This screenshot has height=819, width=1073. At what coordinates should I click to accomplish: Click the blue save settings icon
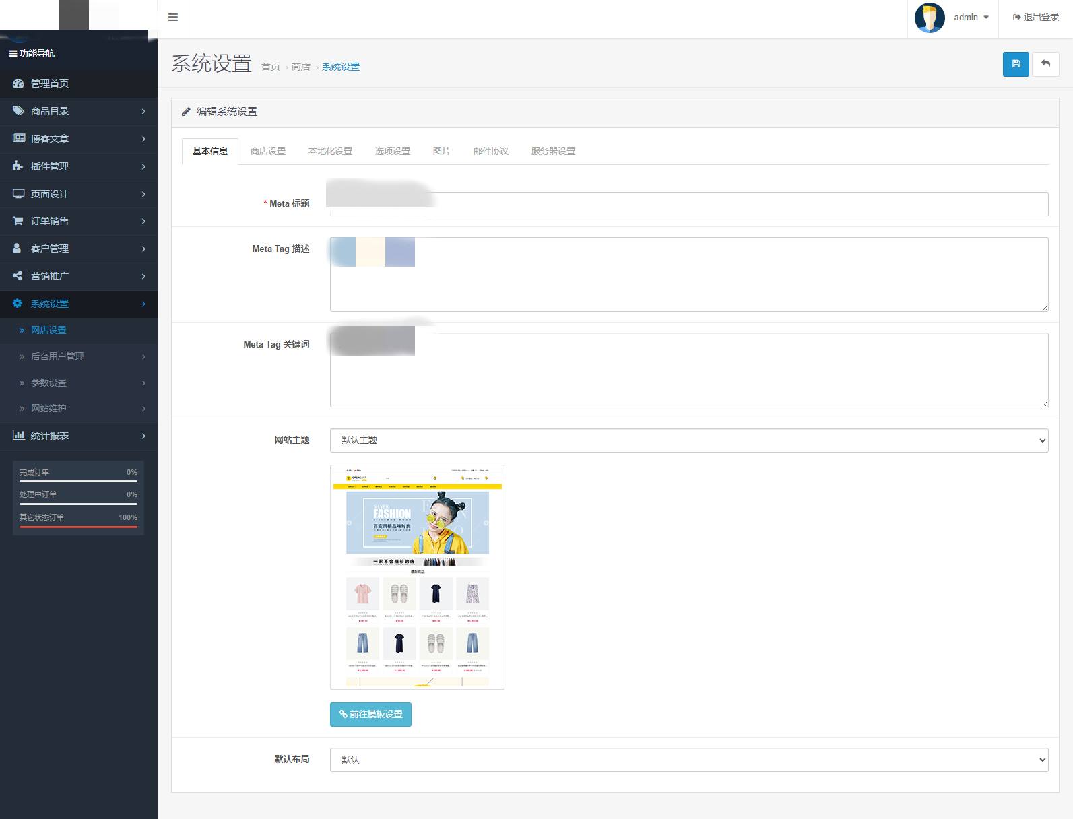(x=1016, y=64)
